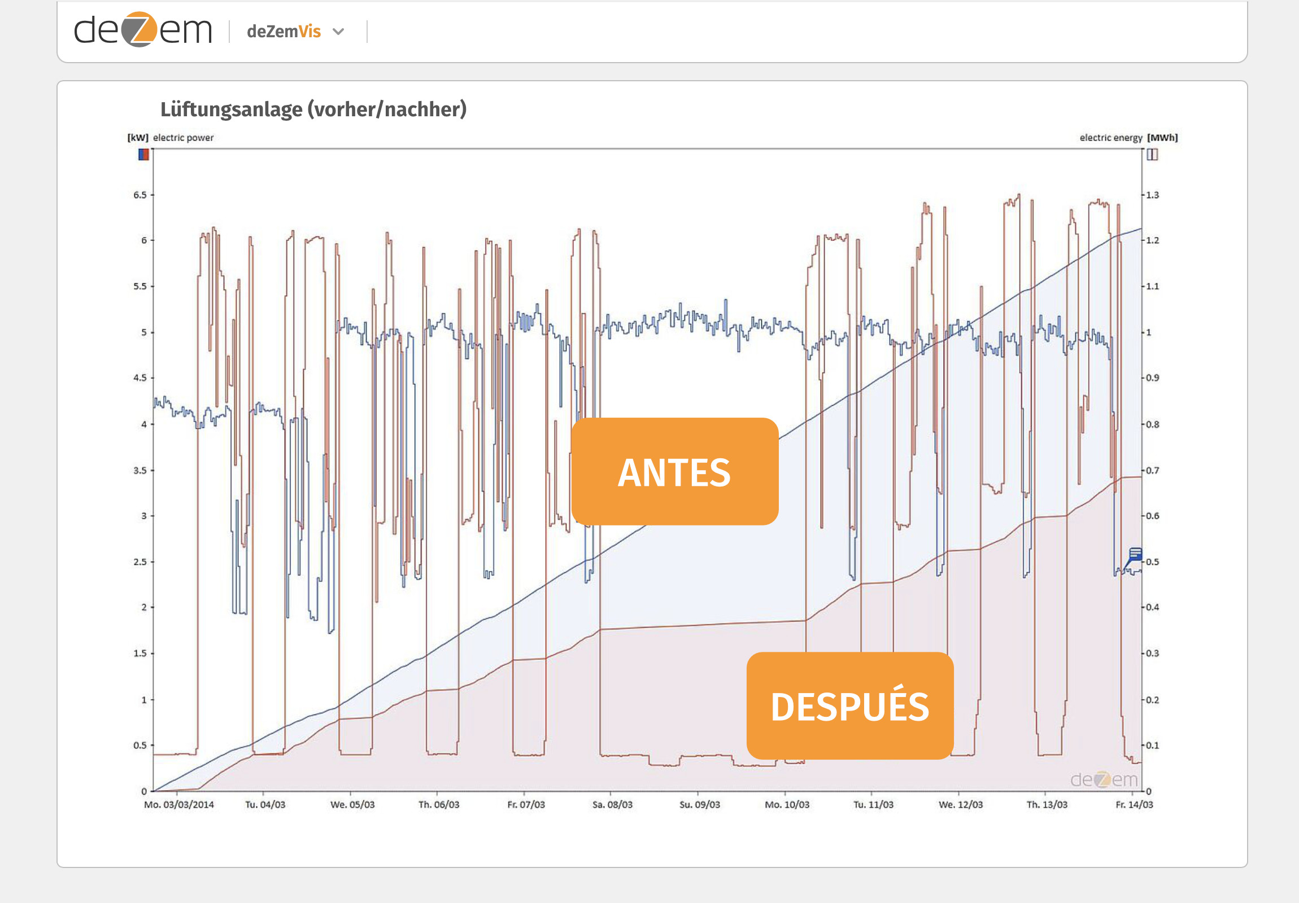This screenshot has width=1299, height=903.
Task: Select the Lüftungsanlage (vorher/nachher) chart title
Action: 313,109
